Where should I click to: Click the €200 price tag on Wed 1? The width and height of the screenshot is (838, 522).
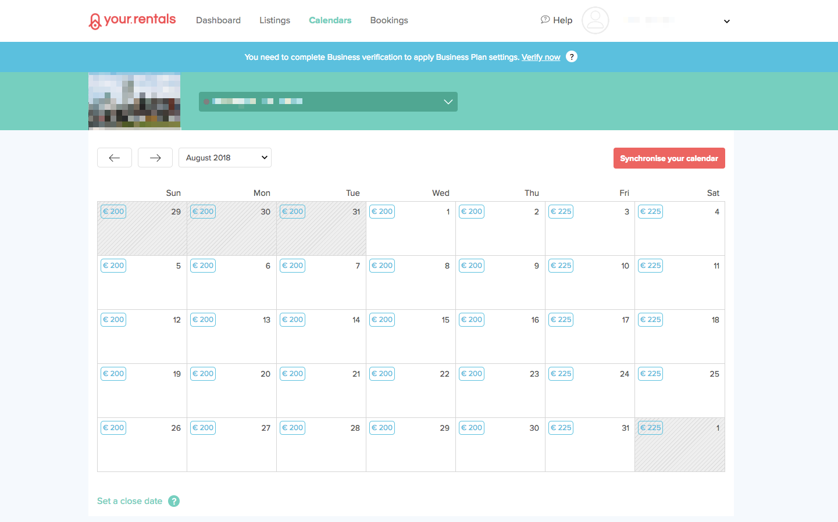tap(382, 212)
